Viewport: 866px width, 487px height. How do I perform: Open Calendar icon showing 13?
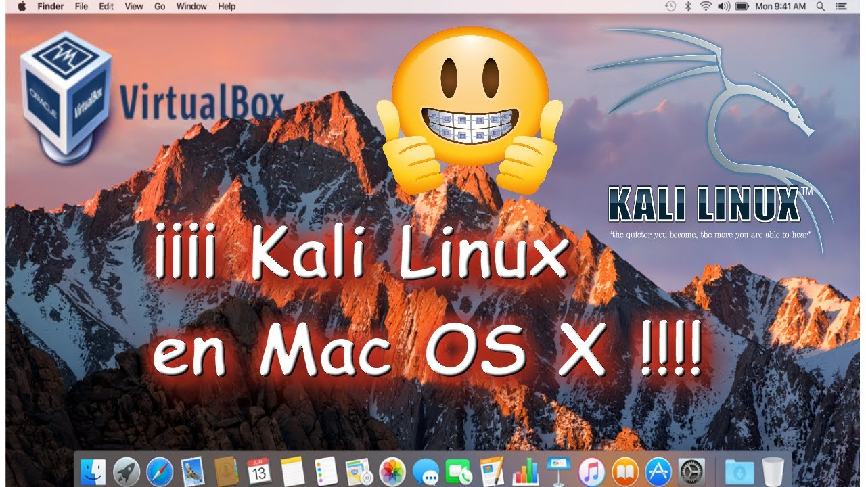(x=259, y=471)
